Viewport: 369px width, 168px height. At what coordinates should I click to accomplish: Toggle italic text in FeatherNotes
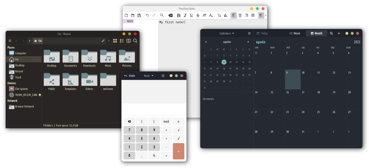pos(185,15)
